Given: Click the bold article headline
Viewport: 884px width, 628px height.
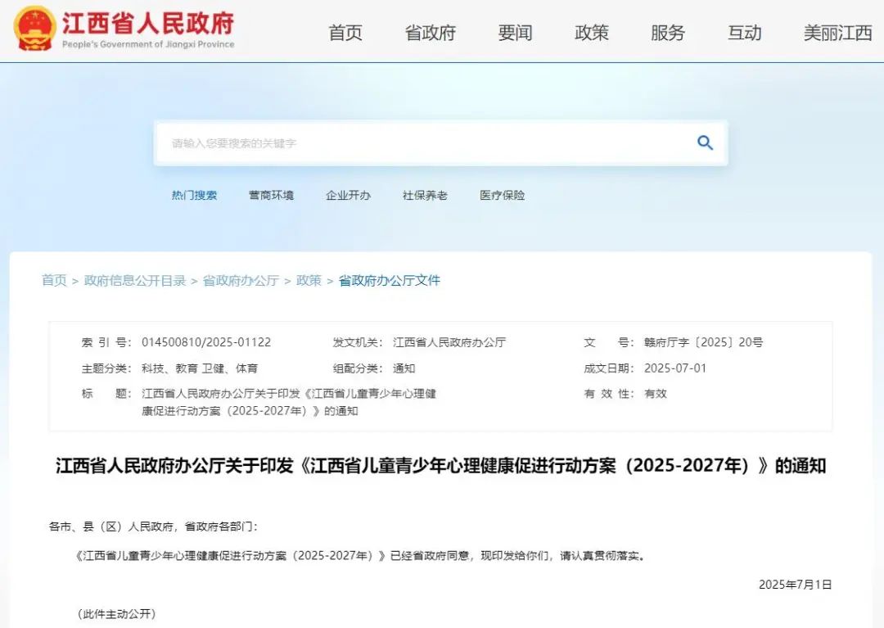Looking at the screenshot, I should click(x=441, y=466).
